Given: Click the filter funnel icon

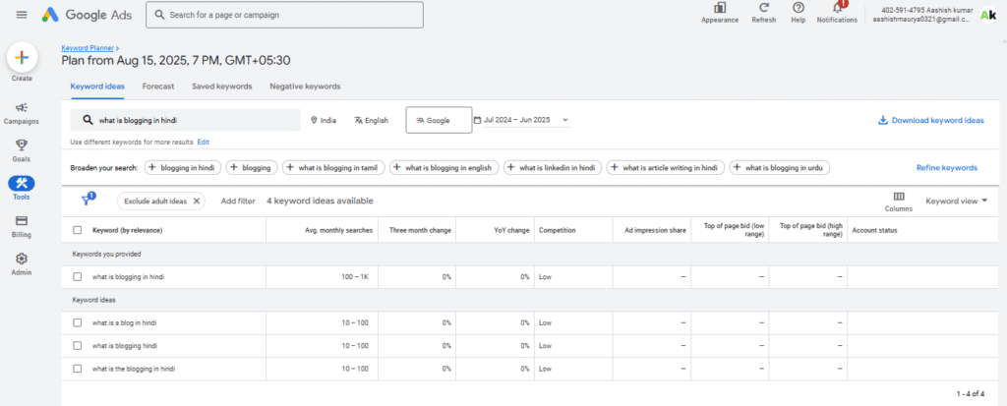Looking at the screenshot, I should click(x=88, y=200).
